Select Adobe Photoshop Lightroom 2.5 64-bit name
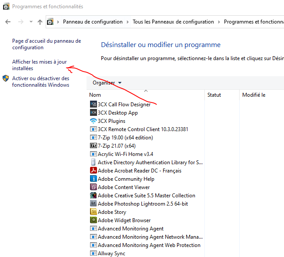This screenshot has height=257, width=284. (x=143, y=204)
